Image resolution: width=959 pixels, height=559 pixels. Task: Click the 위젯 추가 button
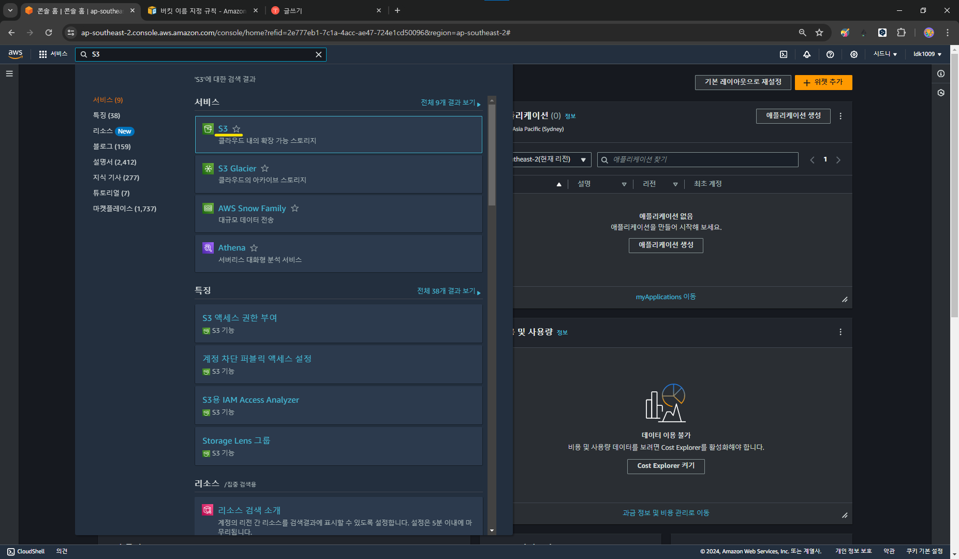[823, 82]
